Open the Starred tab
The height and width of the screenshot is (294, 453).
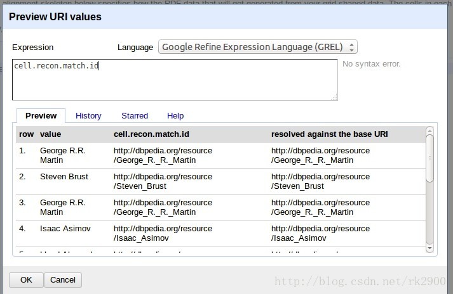click(135, 116)
